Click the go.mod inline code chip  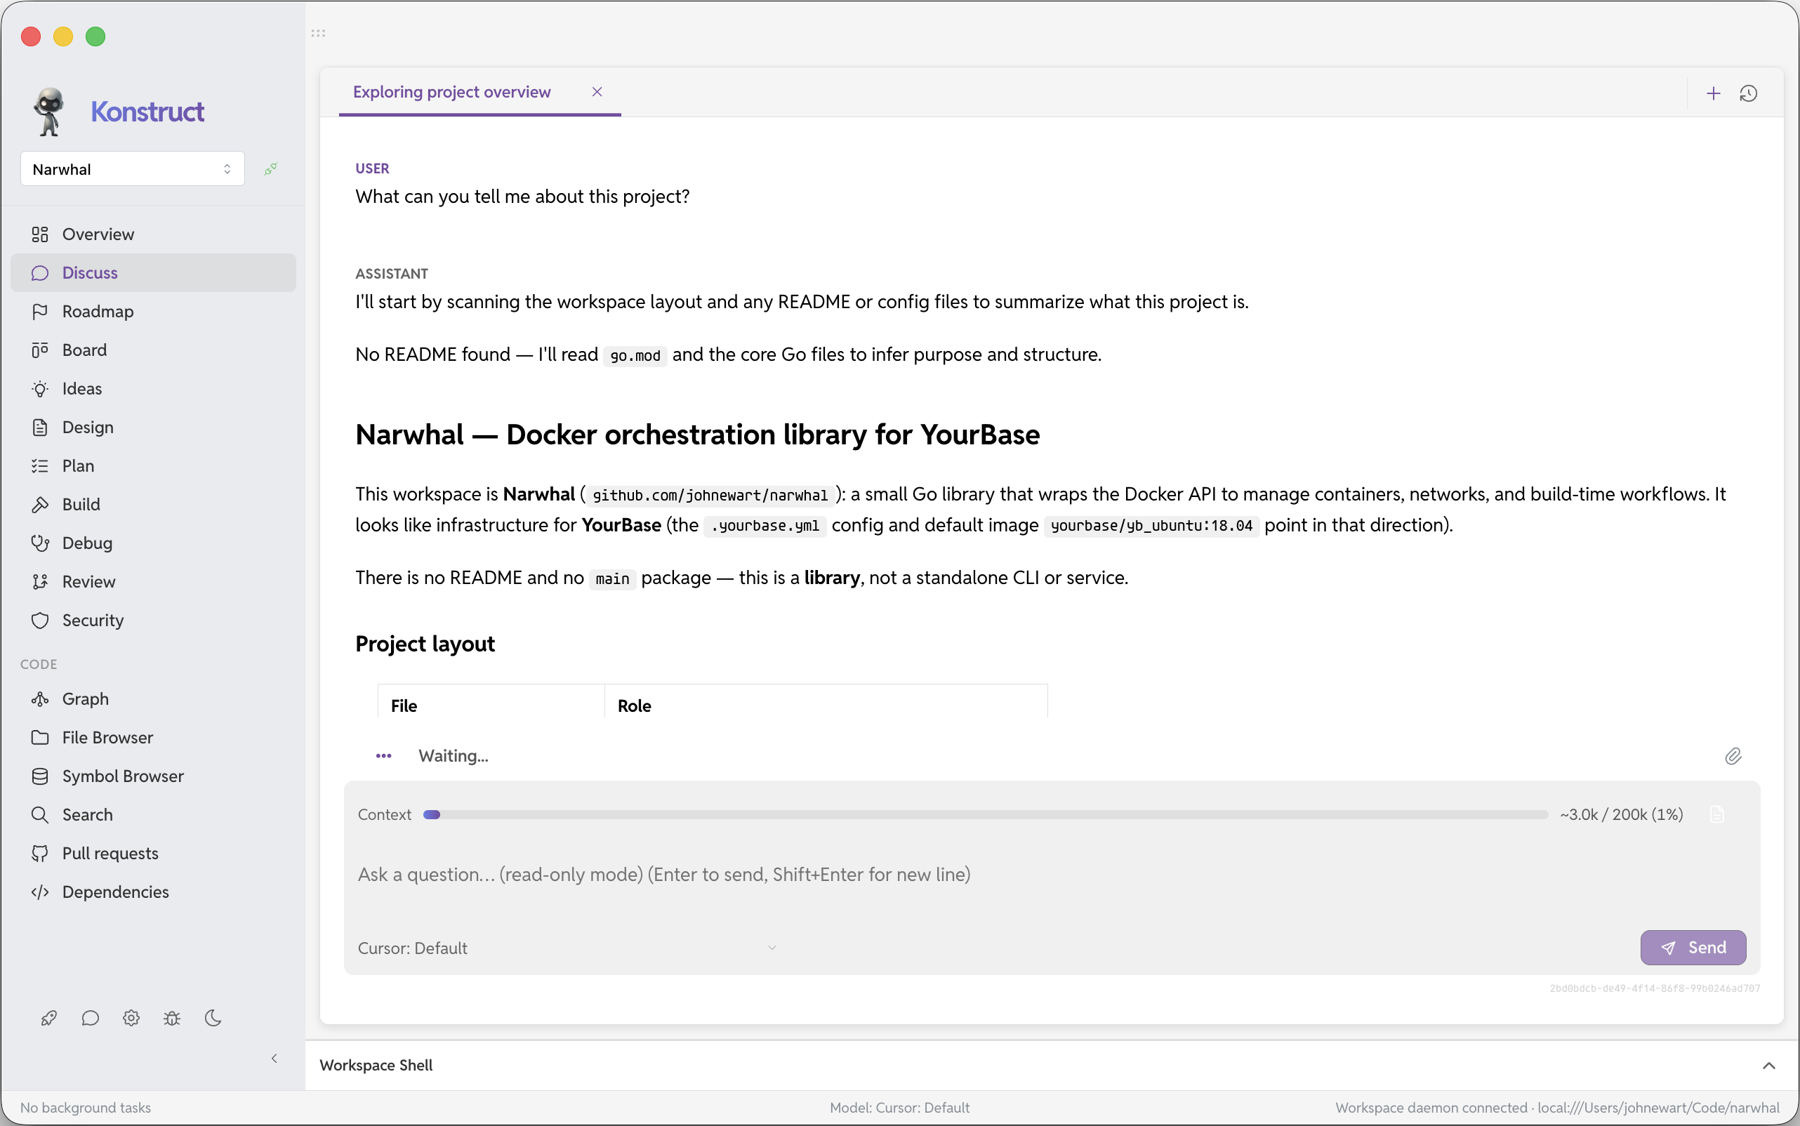tap(635, 356)
